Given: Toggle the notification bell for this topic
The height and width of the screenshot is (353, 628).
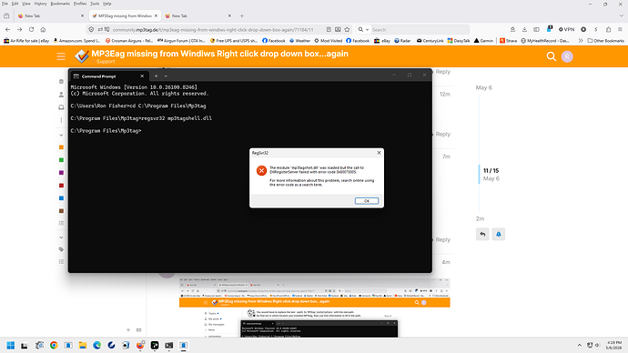Looking at the screenshot, I should (x=498, y=234).
